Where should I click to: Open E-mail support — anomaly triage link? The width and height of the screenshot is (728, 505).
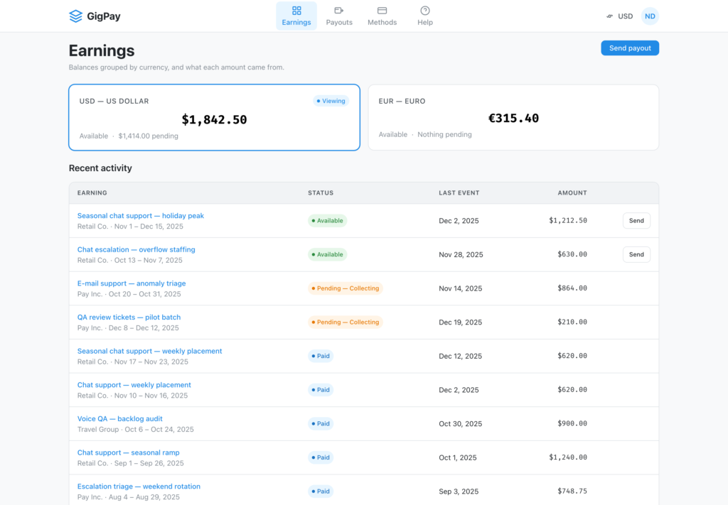pyautogui.click(x=132, y=283)
